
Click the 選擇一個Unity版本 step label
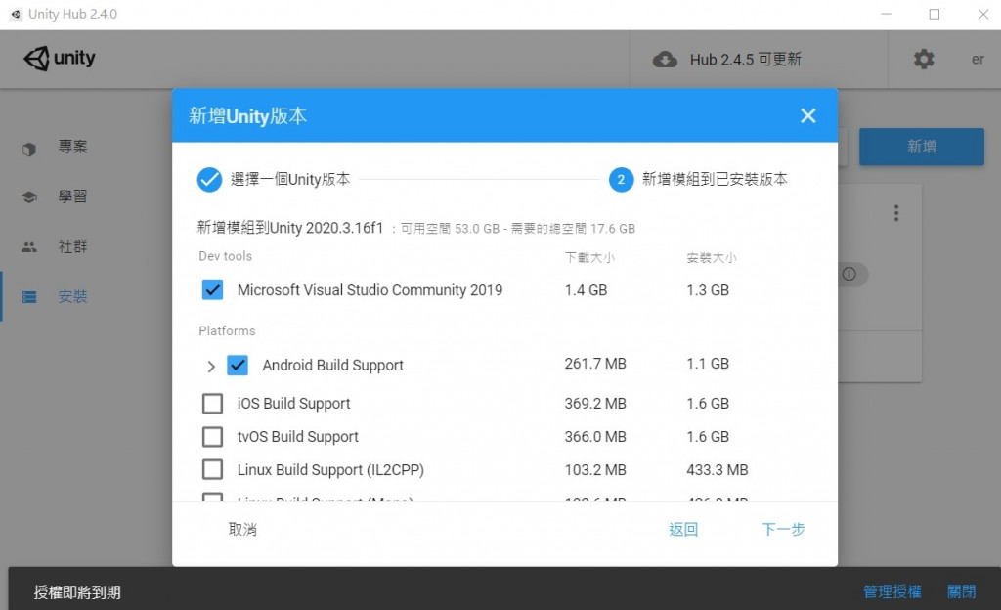pos(290,179)
